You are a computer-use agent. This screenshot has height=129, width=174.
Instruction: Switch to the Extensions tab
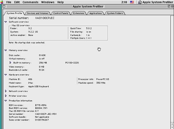(x=79, y=13)
